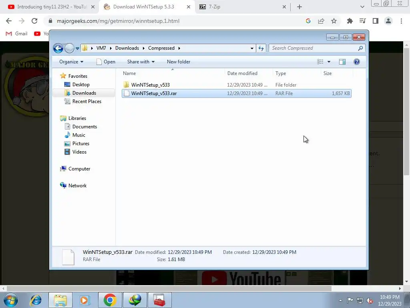Close the 7-Zip browser tab
Image resolution: width=410 pixels, height=308 pixels.
pyautogui.click(x=284, y=7)
